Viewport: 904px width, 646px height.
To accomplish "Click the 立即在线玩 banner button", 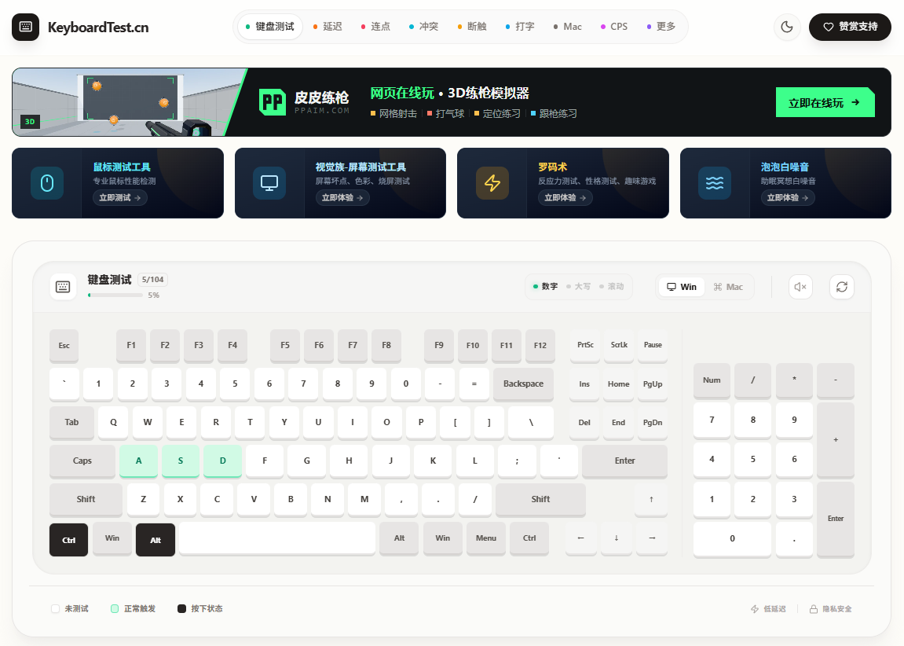I will 825,103.
